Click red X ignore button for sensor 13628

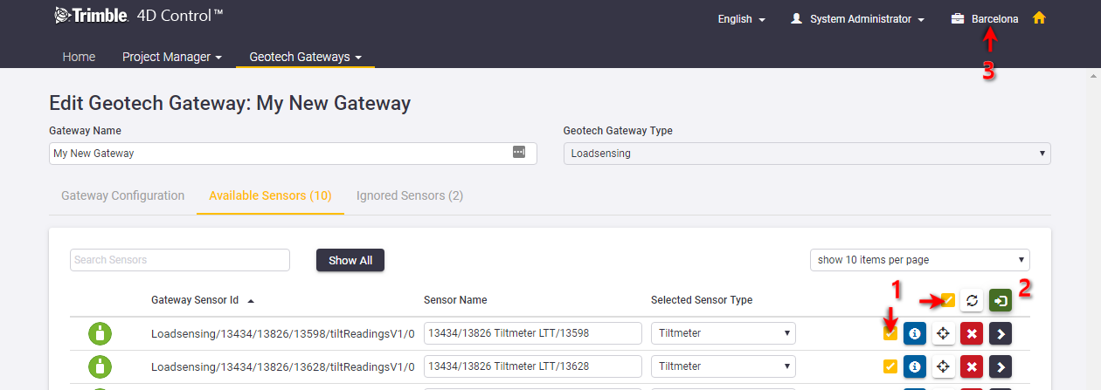click(x=972, y=366)
